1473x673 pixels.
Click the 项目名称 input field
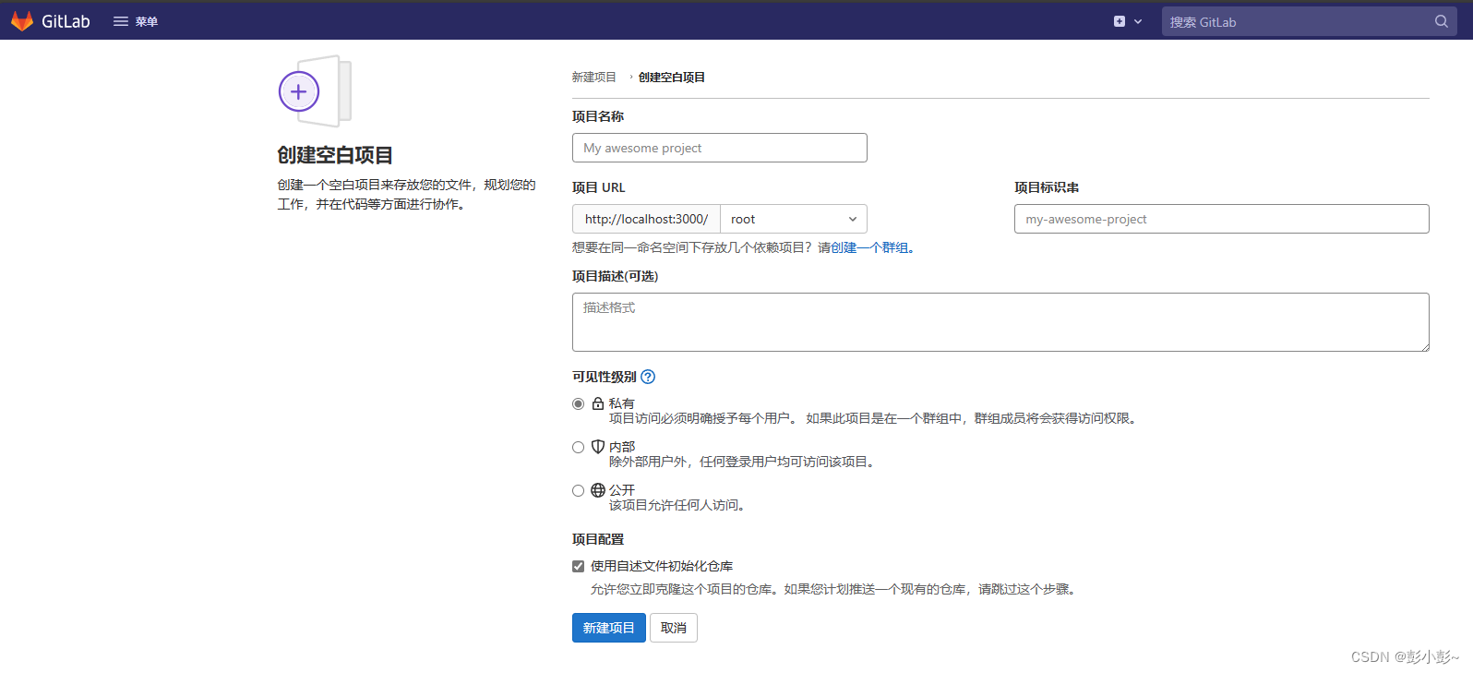click(x=720, y=148)
